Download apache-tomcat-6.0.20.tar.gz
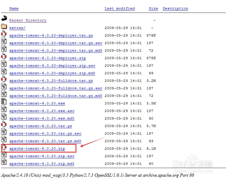 41,126
